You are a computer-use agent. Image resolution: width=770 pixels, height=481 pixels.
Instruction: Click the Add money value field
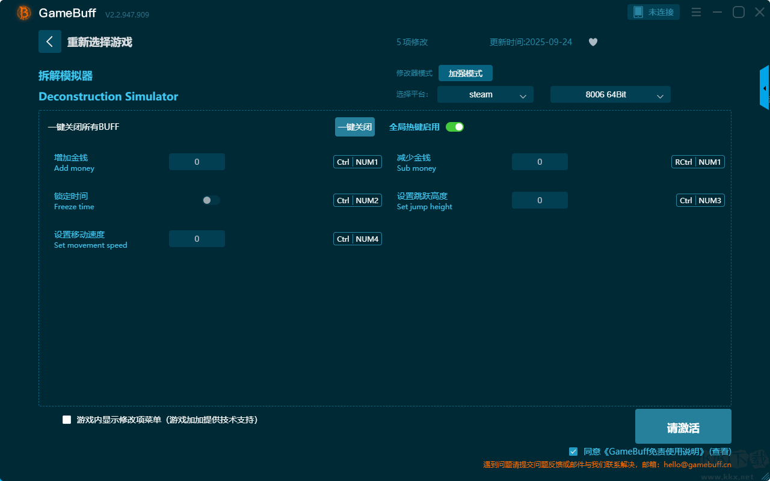coord(197,162)
